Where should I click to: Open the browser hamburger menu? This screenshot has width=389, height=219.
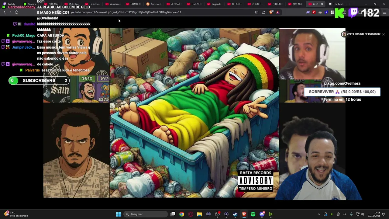pos(384,12)
